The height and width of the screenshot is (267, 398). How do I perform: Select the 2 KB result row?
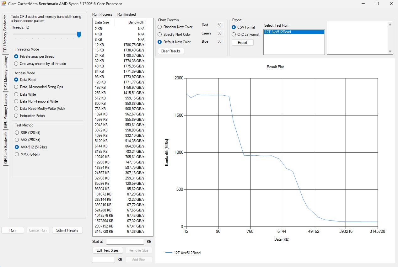[x=120, y=29]
